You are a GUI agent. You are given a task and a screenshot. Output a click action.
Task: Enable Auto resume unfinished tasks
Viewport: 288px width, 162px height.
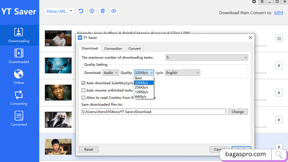pyautogui.click(x=83, y=90)
